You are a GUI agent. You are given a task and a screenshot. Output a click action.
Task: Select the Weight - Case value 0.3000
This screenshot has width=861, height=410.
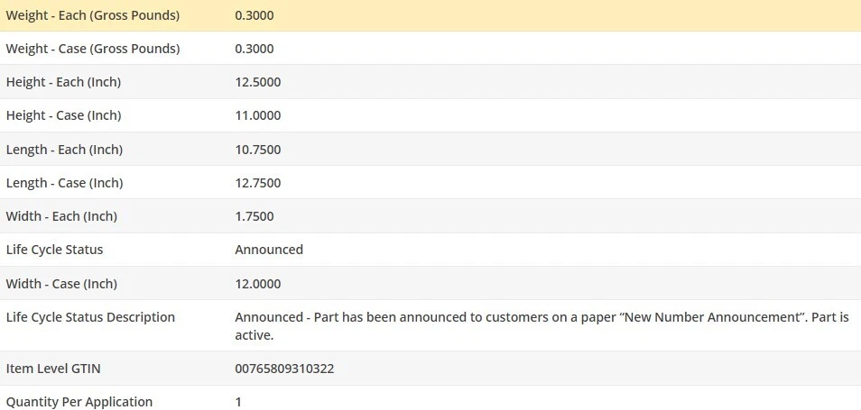coord(255,49)
